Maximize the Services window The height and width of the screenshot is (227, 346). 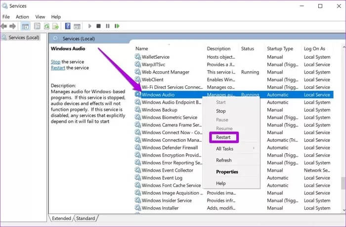tap(320, 6)
